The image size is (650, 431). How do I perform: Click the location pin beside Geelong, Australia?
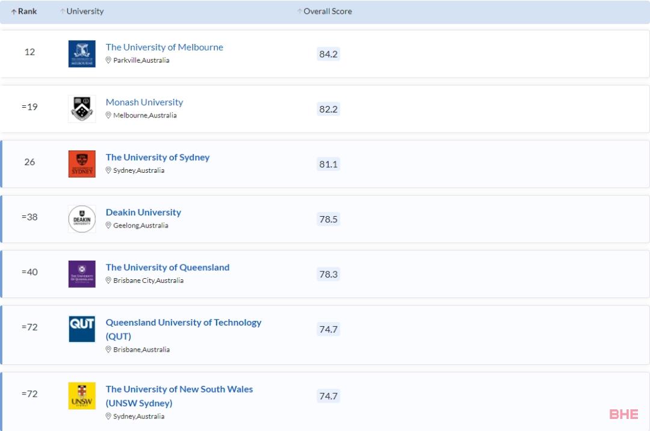coord(108,226)
